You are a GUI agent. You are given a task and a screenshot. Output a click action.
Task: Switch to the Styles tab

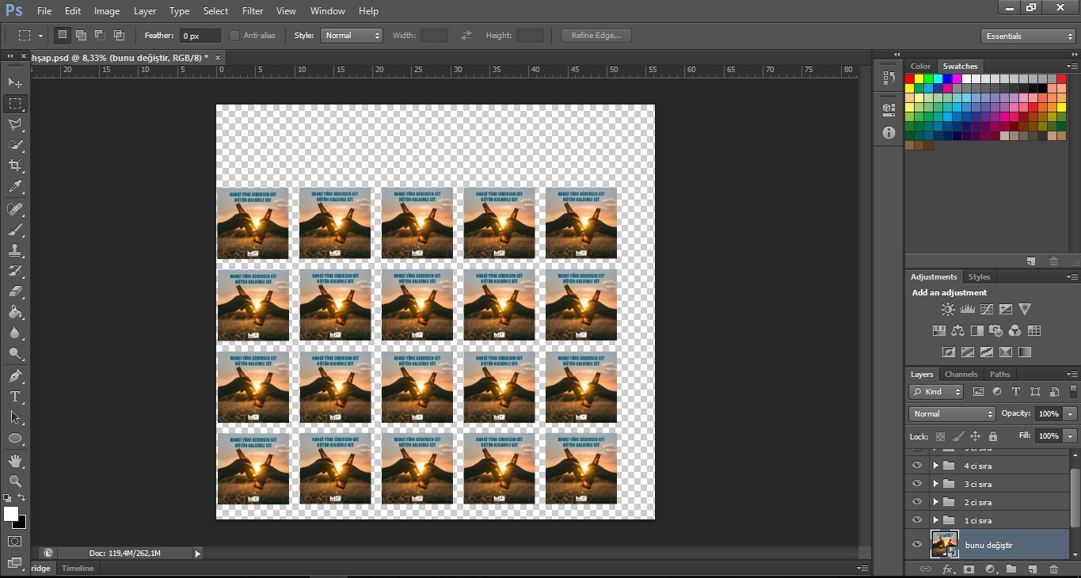[x=979, y=277]
